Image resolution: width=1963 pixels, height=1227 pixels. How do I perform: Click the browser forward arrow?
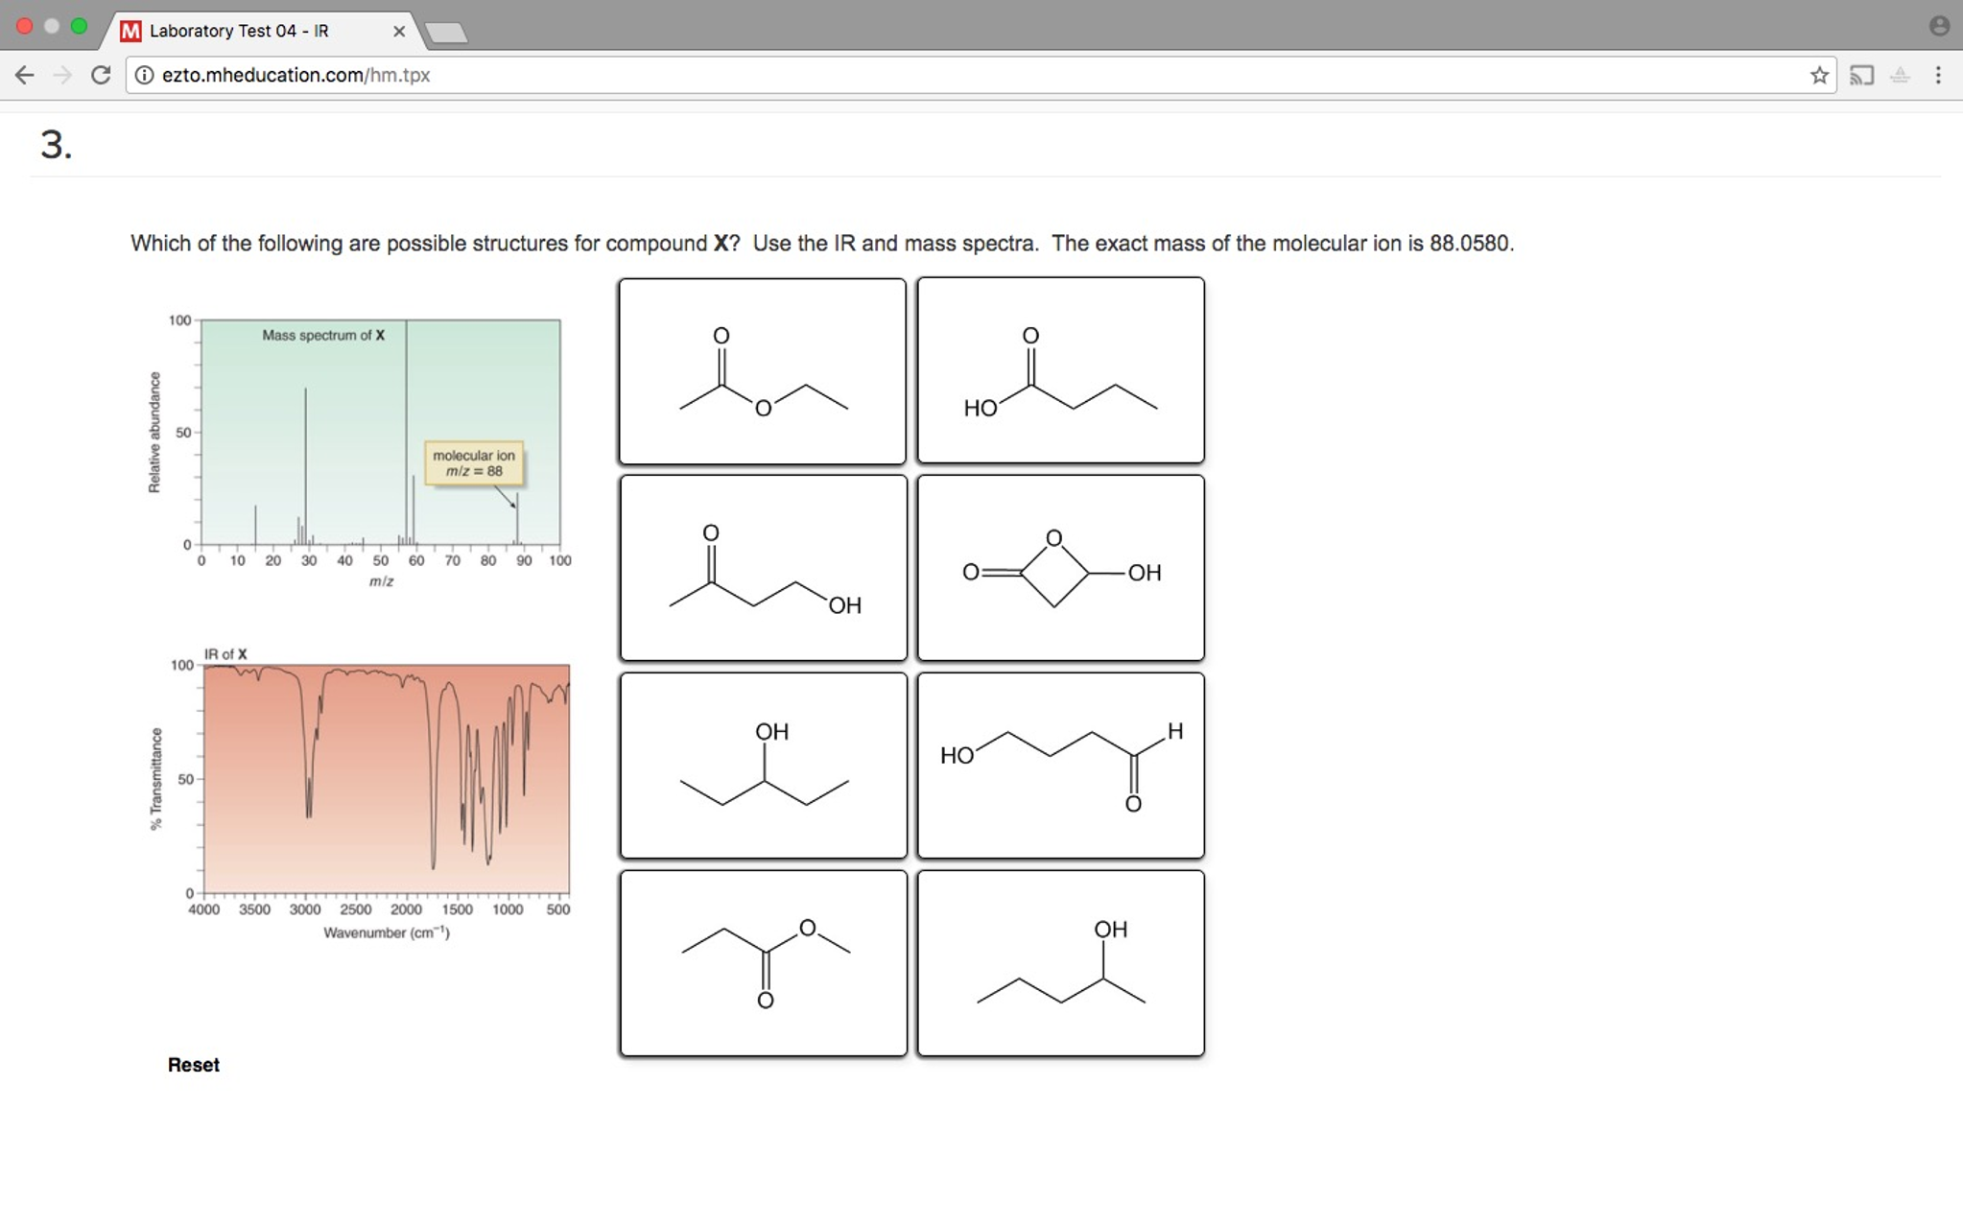62,75
